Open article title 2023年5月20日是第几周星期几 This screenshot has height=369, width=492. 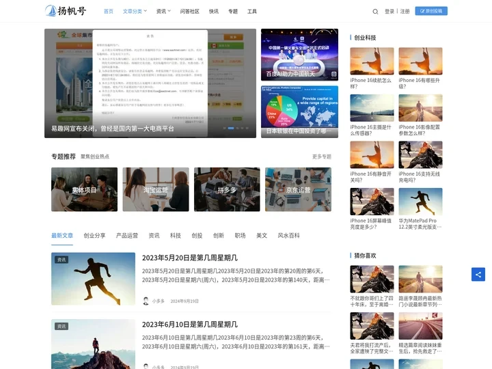point(190,258)
